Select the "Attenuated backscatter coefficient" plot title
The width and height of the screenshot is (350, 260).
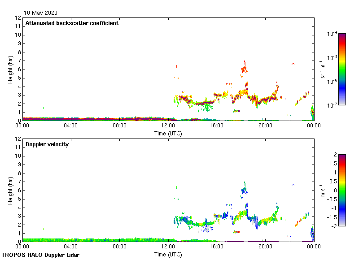point(72,23)
